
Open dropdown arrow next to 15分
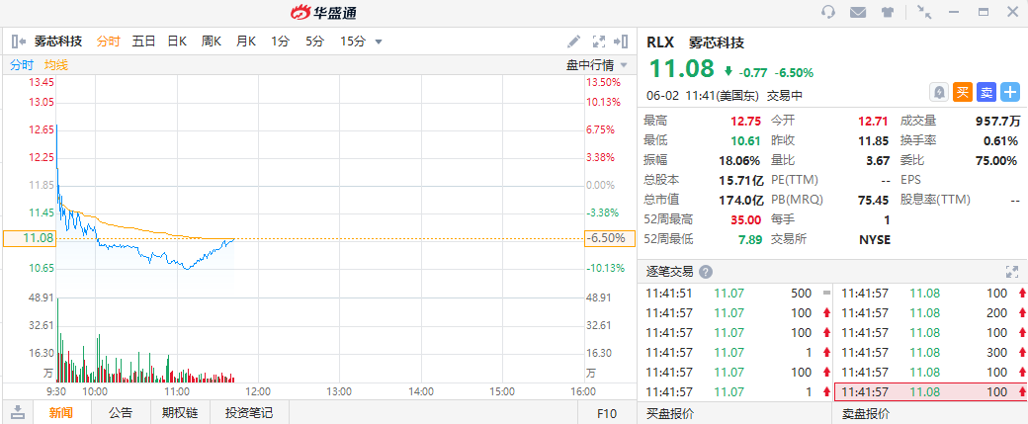pyautogui.click(x=379, y=42)
